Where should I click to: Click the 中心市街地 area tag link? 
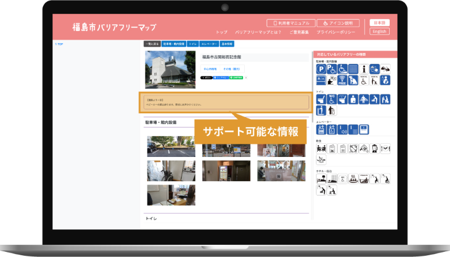[x=210, y=69]
